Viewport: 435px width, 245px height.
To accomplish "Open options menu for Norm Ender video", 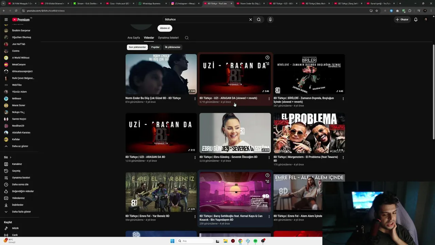I will tap(195, 99).
